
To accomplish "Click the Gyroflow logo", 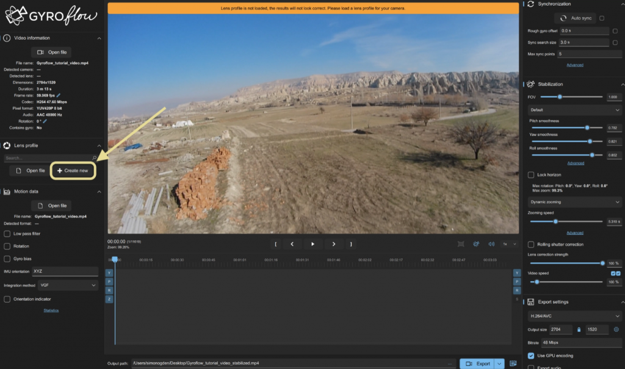I will [51, 15].
